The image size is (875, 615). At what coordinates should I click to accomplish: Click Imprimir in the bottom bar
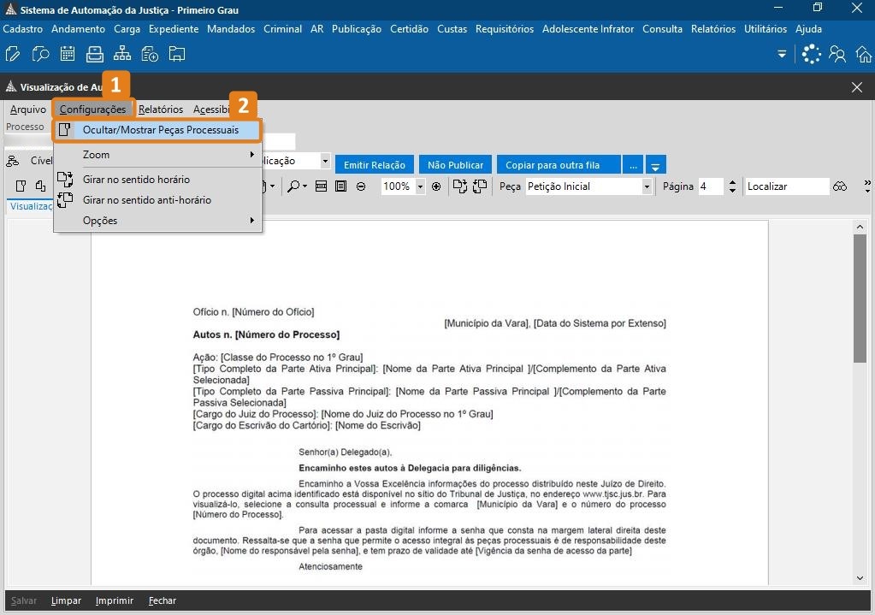pyautogui.click(x=115, y=600)
